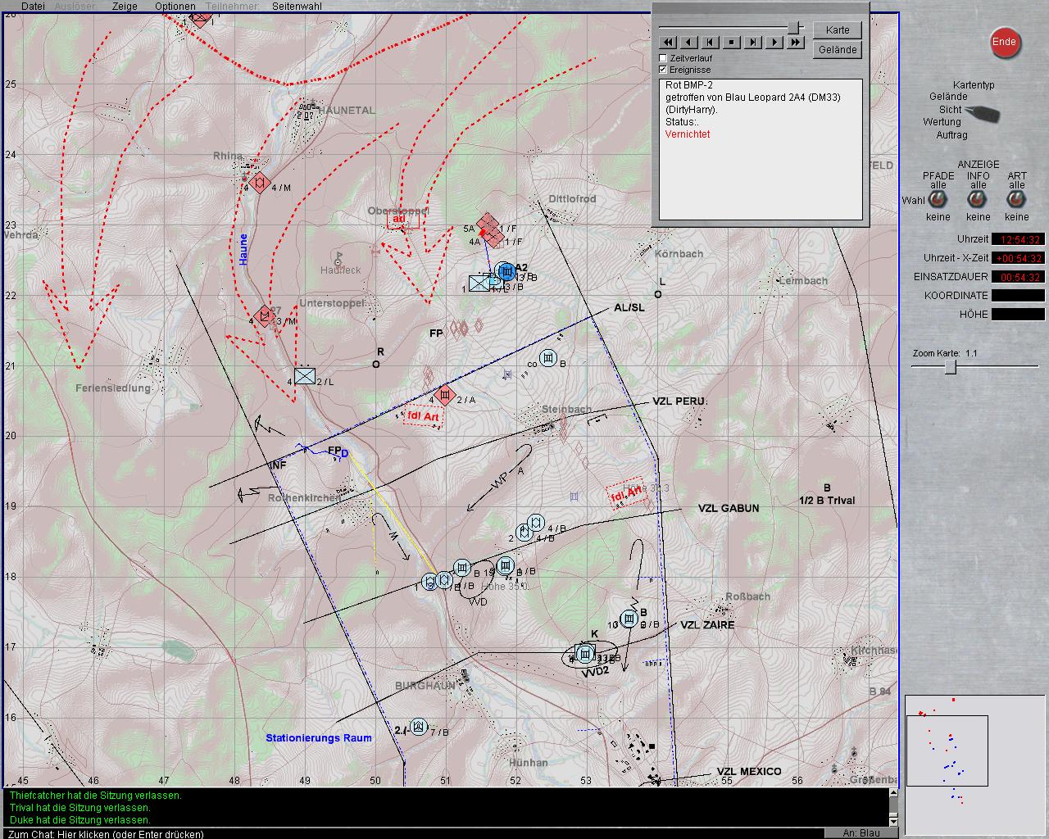
Task: Turn the INFO display knob
Action: pos(978,200)
